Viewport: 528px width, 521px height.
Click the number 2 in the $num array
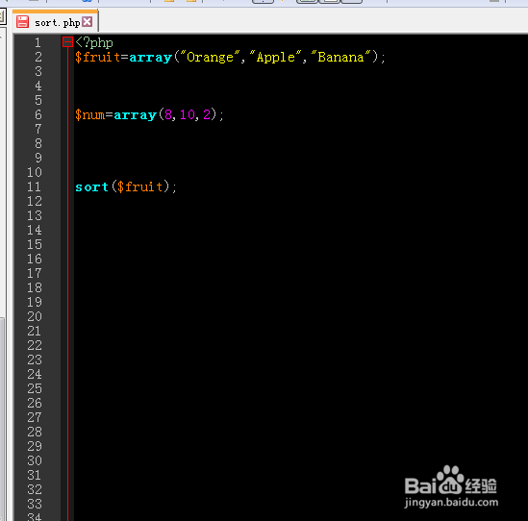pos(207,114)
